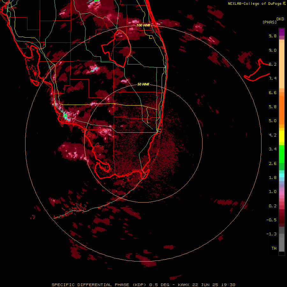The height and width of the screenshot is (287, 287).
Task: Click the 2.6 value on color scale
Action: click(273, 164)
